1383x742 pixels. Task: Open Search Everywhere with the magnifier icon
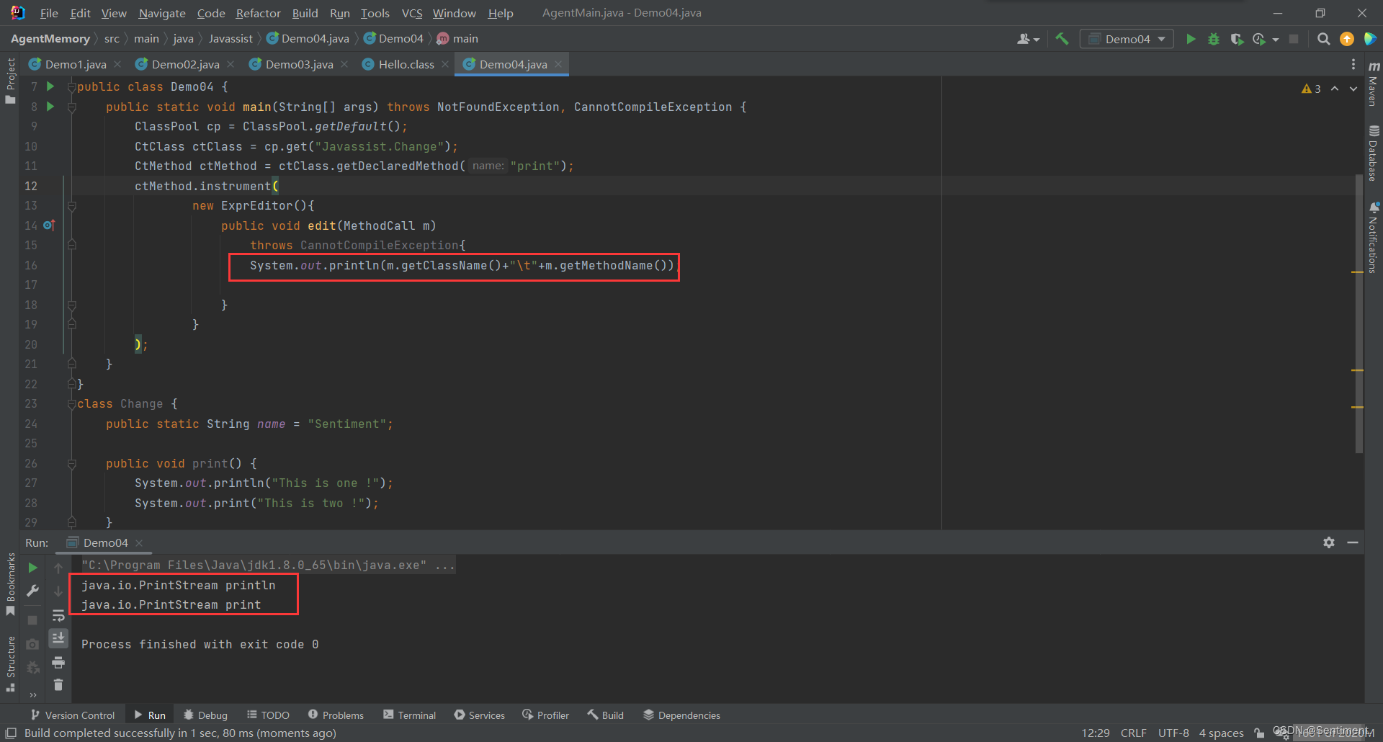1324,39
